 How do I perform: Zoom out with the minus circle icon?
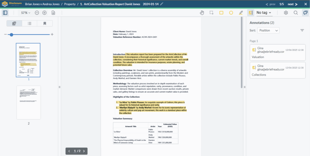[x=37, y=13]
